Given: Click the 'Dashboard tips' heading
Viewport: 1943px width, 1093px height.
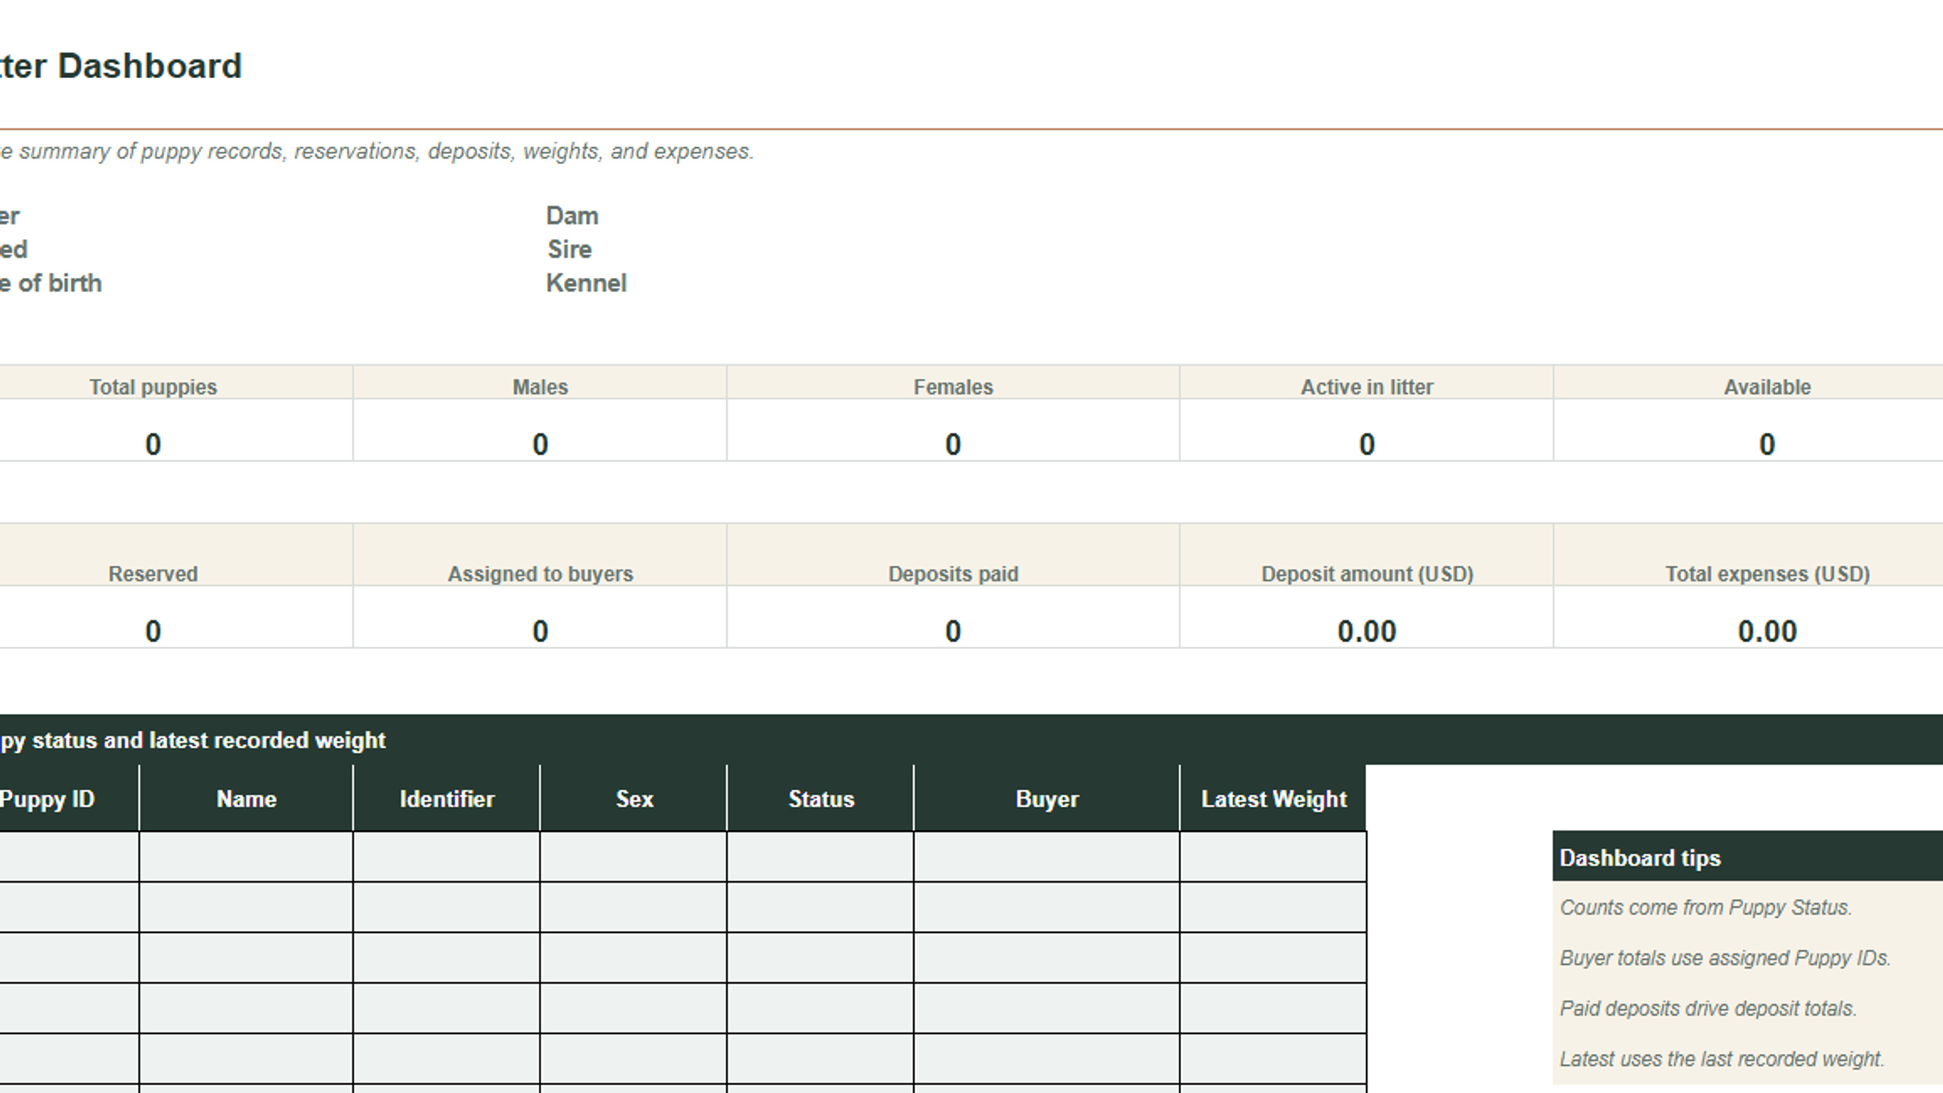Looking at the screenshot, I should pos(1747,857).
